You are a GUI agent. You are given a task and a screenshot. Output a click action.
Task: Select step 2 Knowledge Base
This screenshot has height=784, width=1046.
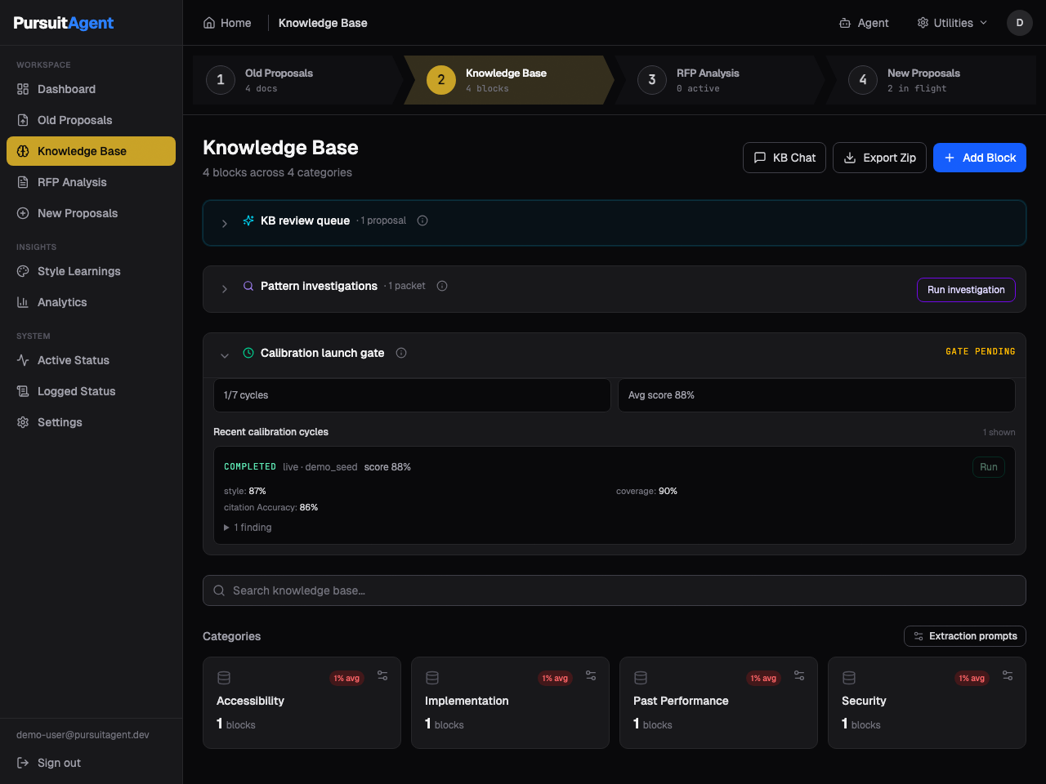tap(508, 80)
